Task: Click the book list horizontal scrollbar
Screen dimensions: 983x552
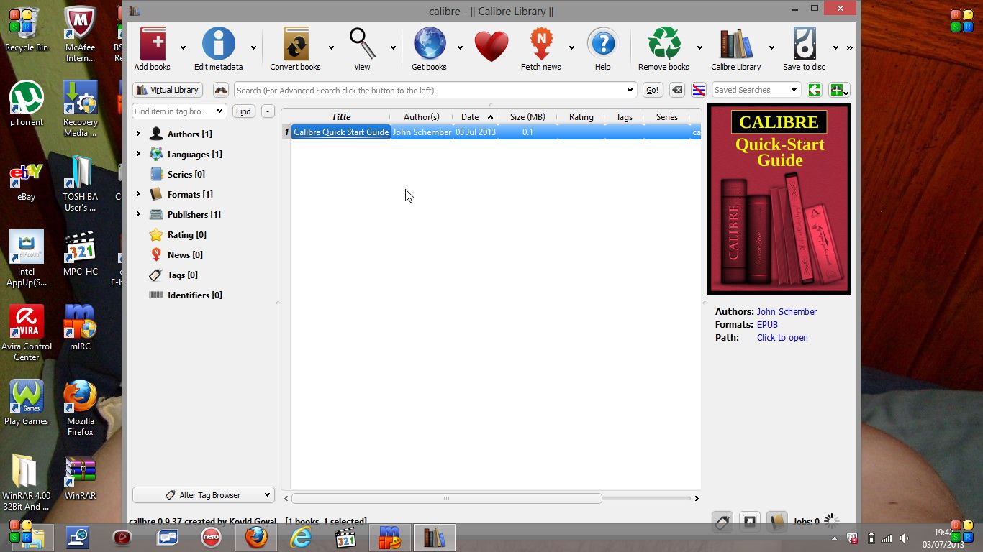Action: pos(446,498)
